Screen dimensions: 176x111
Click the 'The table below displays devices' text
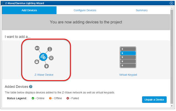(x=60, y=93)
